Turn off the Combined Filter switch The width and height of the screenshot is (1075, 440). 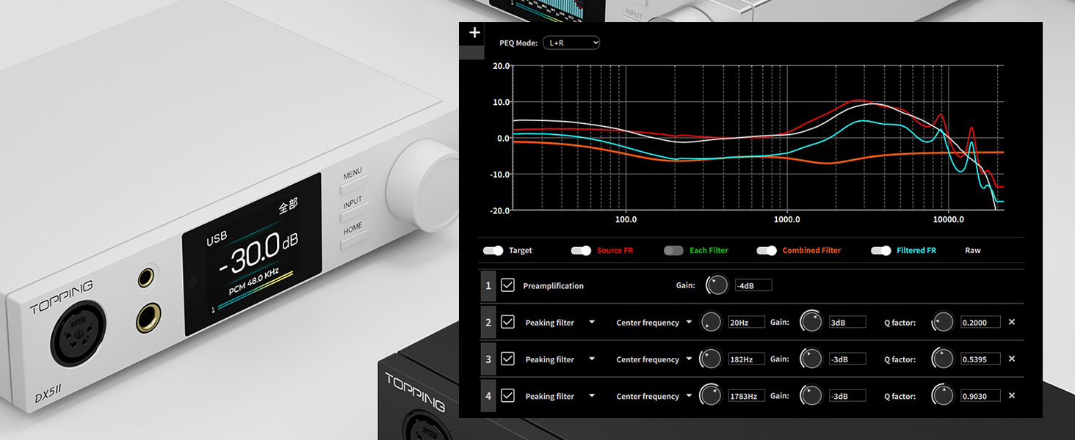point(767,251)
